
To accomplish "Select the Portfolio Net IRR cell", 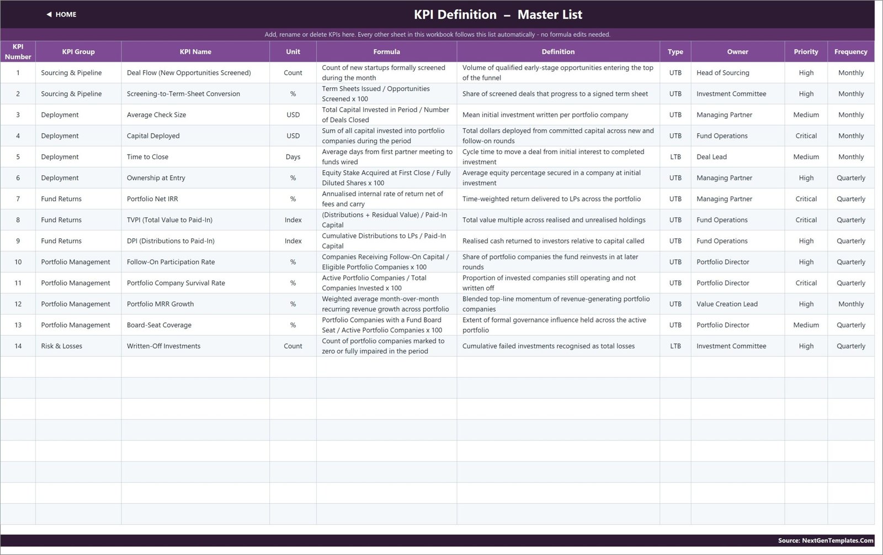I will [x=195, y=199].
